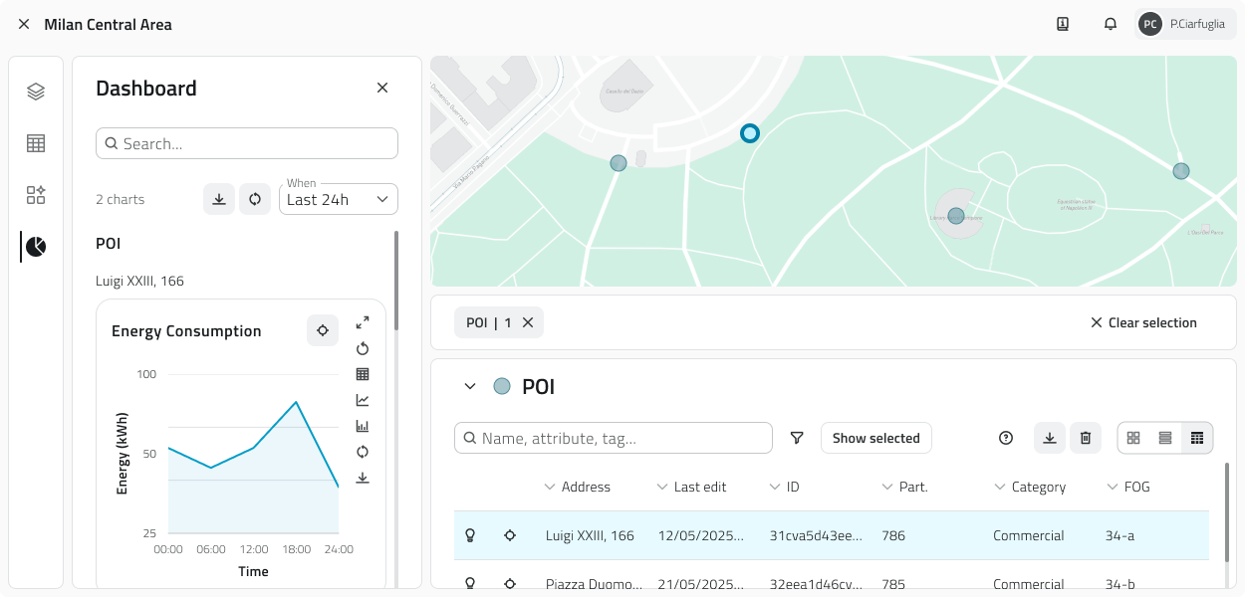
Task: Collapse the POI section in the results panel
Action: coord(470,386)
